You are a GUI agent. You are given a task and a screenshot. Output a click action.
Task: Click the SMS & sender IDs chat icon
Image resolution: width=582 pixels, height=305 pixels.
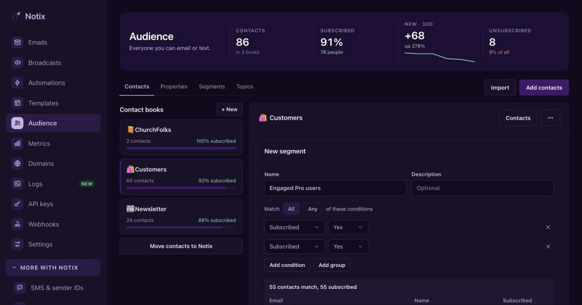click(x=20, y=288)
